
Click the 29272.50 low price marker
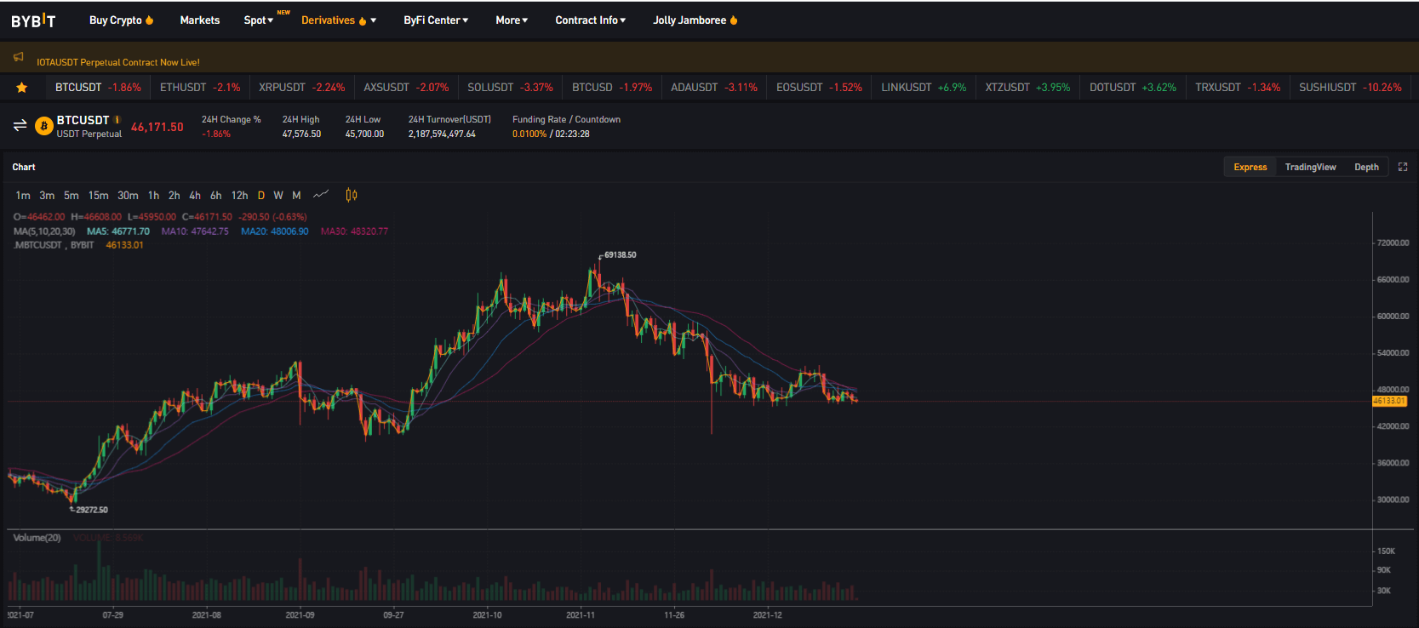(x=91, y=510)
